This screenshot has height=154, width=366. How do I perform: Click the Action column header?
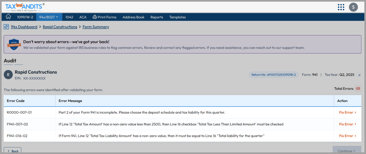point(348,101)
